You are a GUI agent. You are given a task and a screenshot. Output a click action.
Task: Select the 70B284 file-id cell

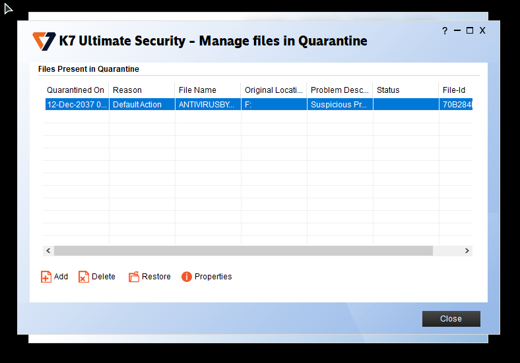(x=456, y=104)
